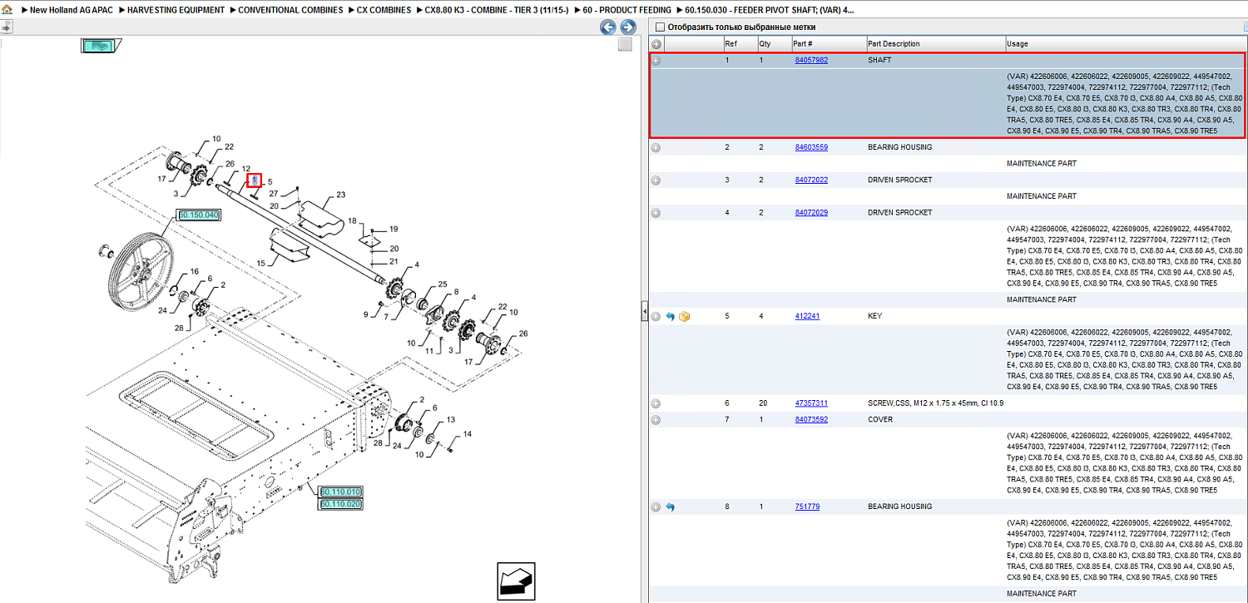The height and width of the screenshot is (603, 1248).
Task: Click the gray square button above diagram
Action: [x=625, y=45]
